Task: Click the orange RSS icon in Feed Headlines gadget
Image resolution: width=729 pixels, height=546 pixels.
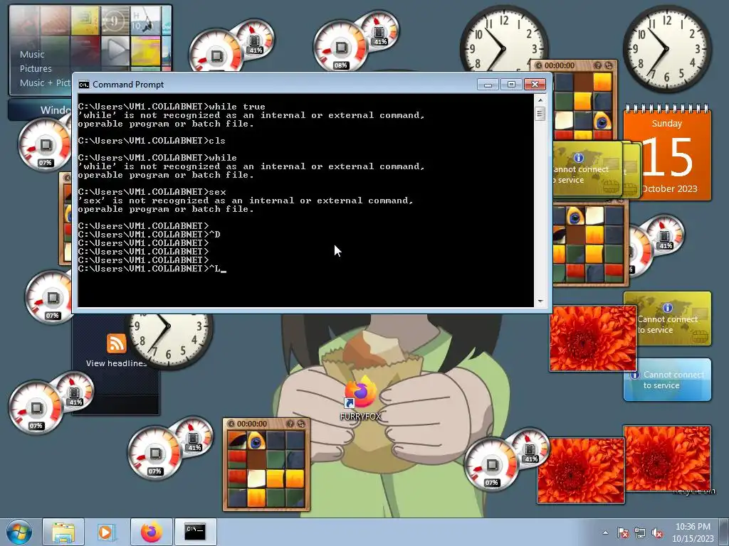Action: tap(116, 343)
